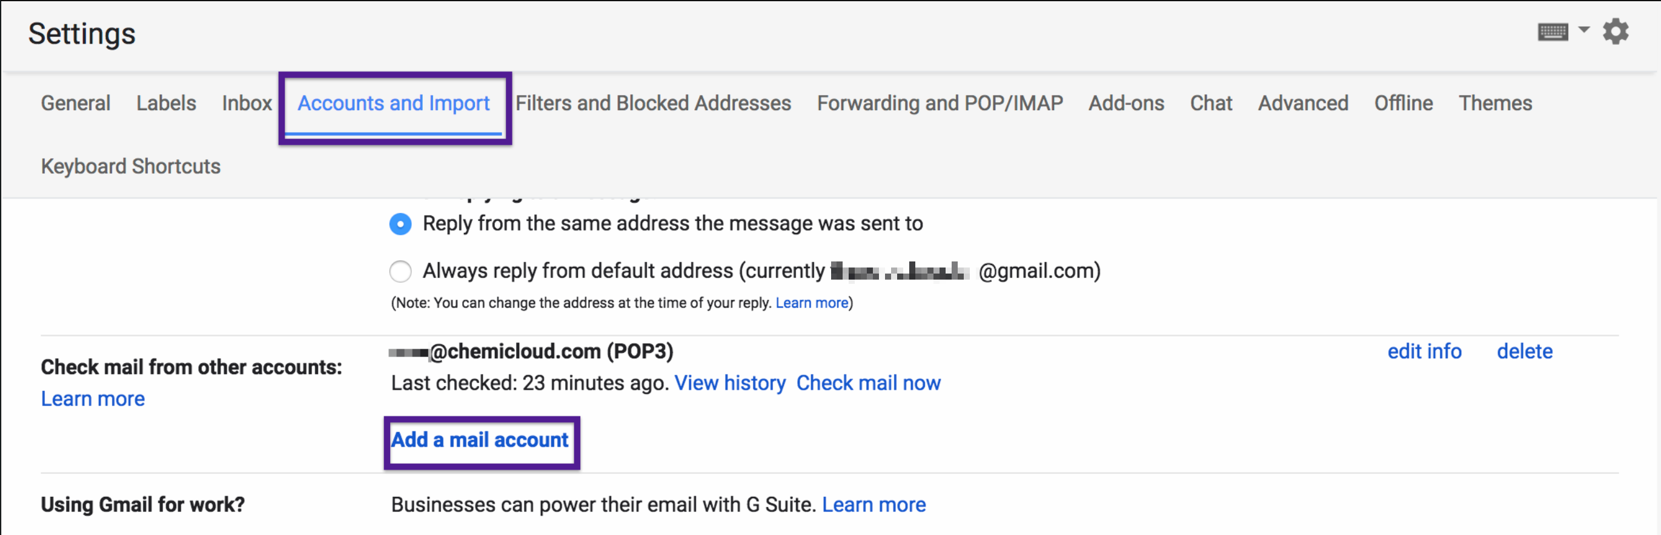Click the 'Add a mail account' link

(x=480, y=440)
